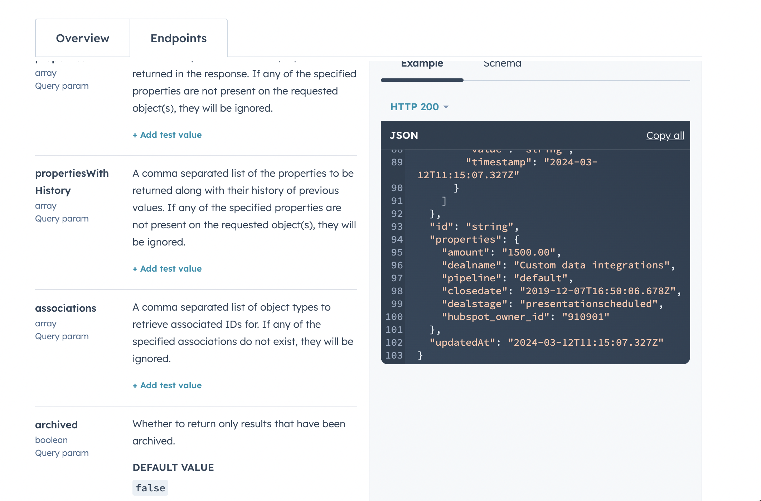Expand the HTTP status code chevron

446,107
